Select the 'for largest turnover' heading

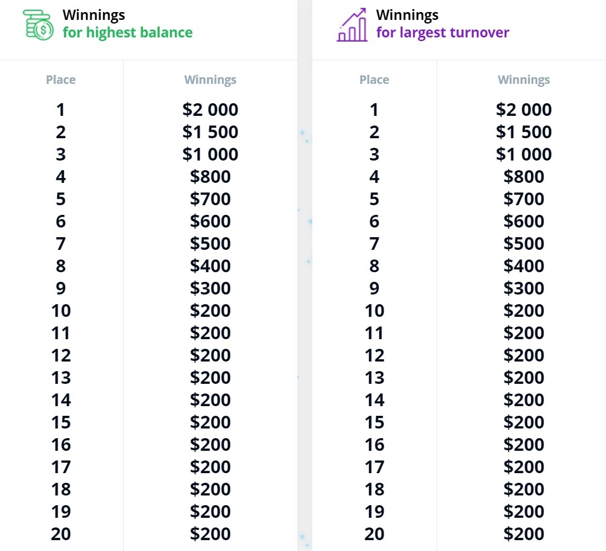click(x=443, y=33)
